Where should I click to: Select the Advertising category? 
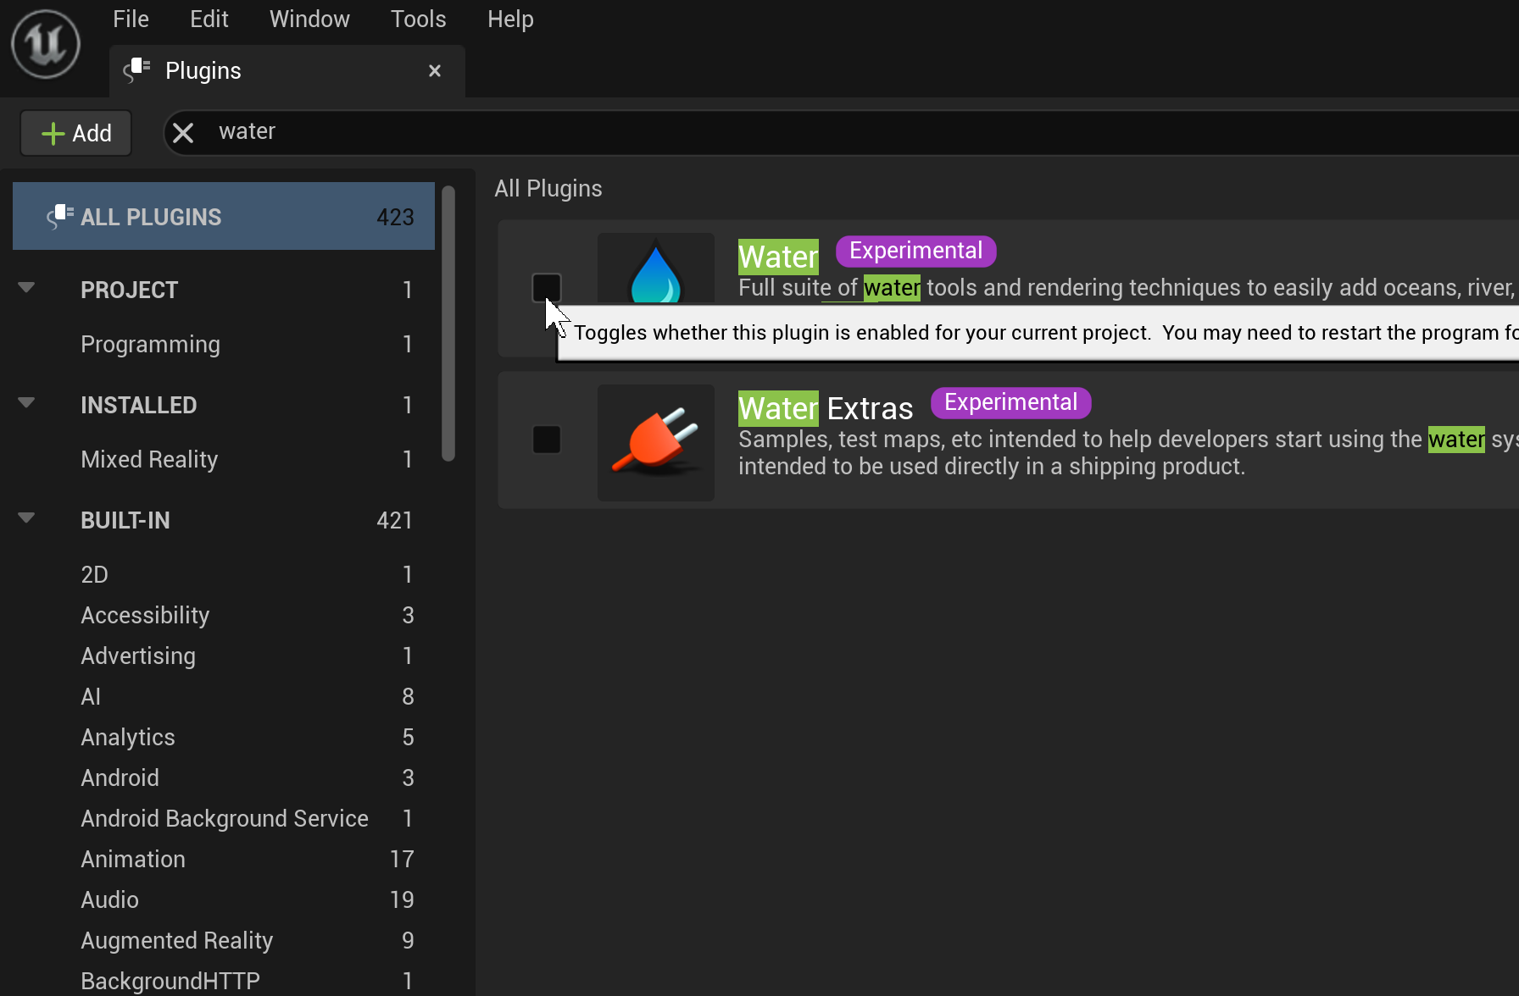(224, 656)
